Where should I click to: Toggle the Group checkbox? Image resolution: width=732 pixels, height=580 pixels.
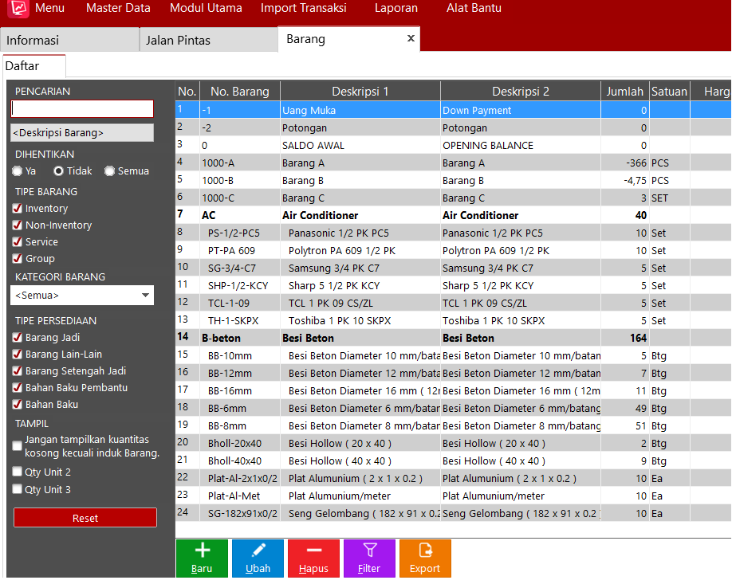point(18,258)
